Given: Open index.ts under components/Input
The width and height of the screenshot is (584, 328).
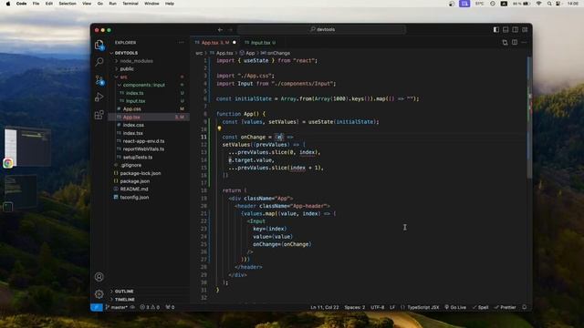Looking at the screenshot, I should 134,93.
